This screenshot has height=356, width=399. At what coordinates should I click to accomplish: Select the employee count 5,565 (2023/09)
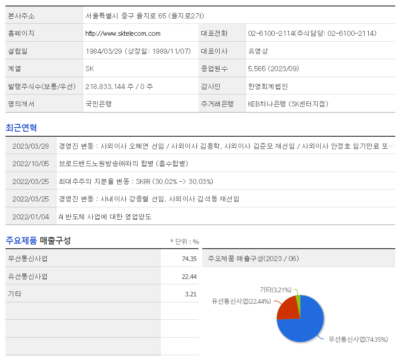[x=273, y=69]
